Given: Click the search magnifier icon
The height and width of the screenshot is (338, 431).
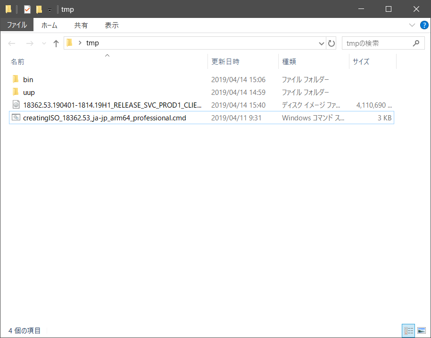Looking at the screenshot, I should tap(415, 43).
